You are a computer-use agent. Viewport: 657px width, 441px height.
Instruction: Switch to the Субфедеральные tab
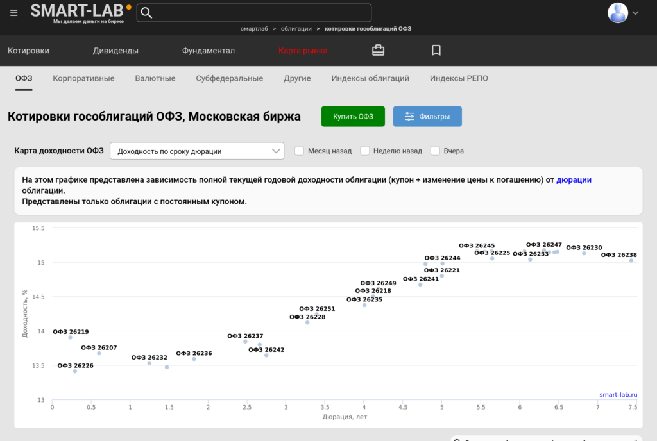point(230,78)
